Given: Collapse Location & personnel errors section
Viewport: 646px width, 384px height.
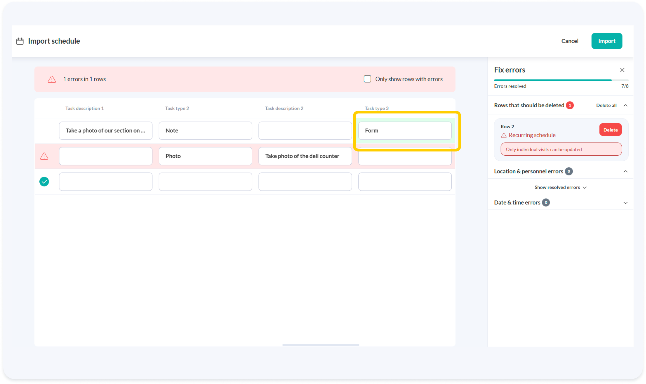Looking at the screenshot, I should point(625,171).
